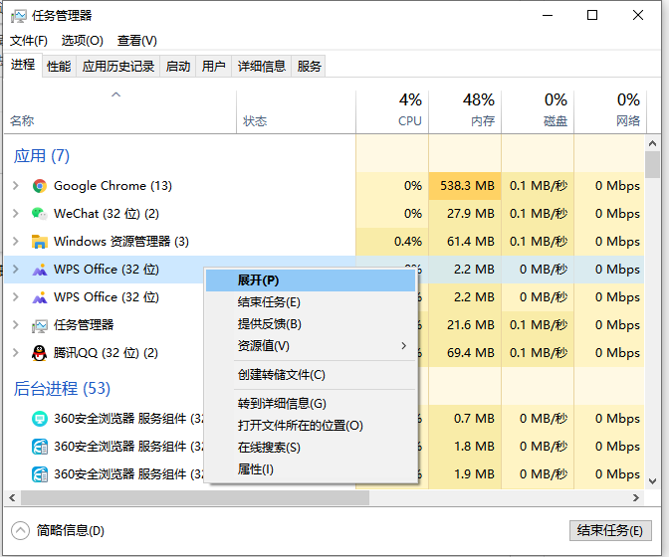Image resolution: width=669 pixels, height=557 pixels.
Task: Click the first 360安全浏览器 service icon
Action: (x=40, y=419)
